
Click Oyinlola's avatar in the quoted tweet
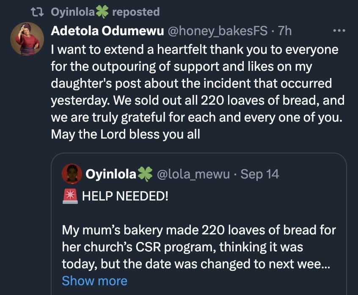[x=72, y=174]
